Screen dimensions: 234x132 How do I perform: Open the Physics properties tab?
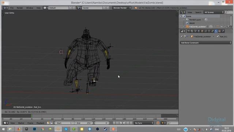223,31
